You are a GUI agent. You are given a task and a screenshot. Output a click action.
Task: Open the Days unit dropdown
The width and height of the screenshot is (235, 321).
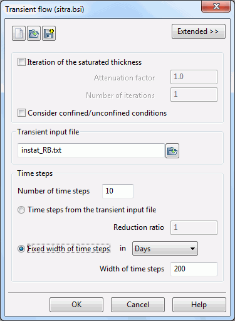[165, 249]
